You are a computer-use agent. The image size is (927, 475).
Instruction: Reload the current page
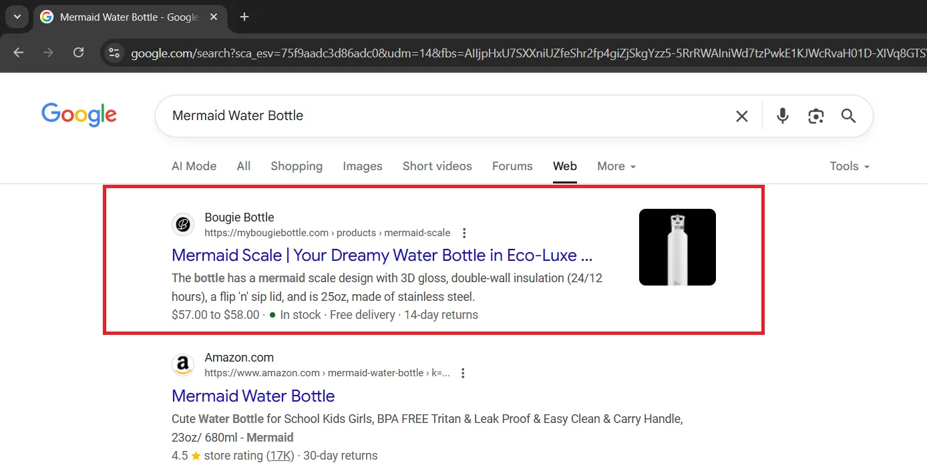[78, 53]
